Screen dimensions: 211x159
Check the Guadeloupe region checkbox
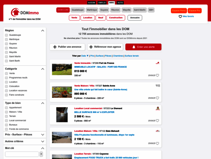click(x=6, y=35)
